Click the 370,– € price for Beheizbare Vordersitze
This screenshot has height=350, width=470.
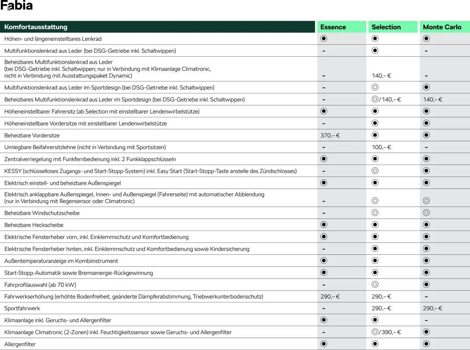[x=330, y=136]
